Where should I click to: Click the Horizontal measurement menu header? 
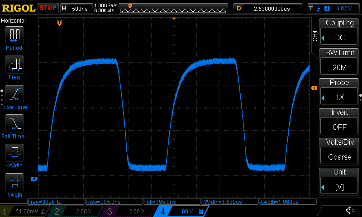pyautogui.click(x=14, y=21)
